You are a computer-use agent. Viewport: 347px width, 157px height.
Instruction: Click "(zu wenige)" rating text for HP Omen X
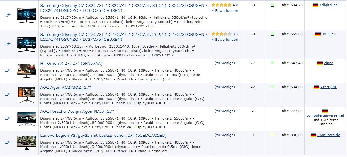(225, 63)
